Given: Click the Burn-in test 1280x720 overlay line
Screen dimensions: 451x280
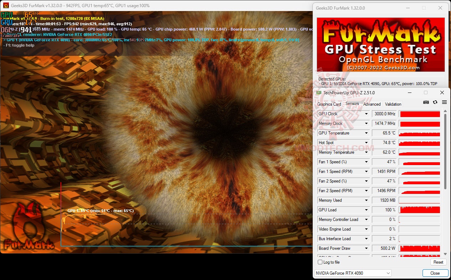Looking at the screenshot, I should pos(53,19).
